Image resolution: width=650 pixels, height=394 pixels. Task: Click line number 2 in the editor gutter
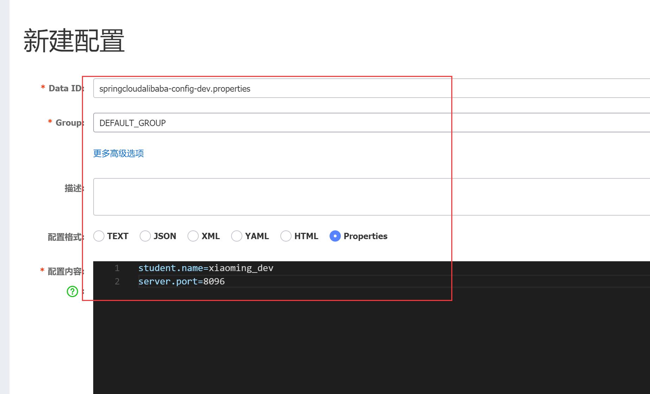pos(117,282)
